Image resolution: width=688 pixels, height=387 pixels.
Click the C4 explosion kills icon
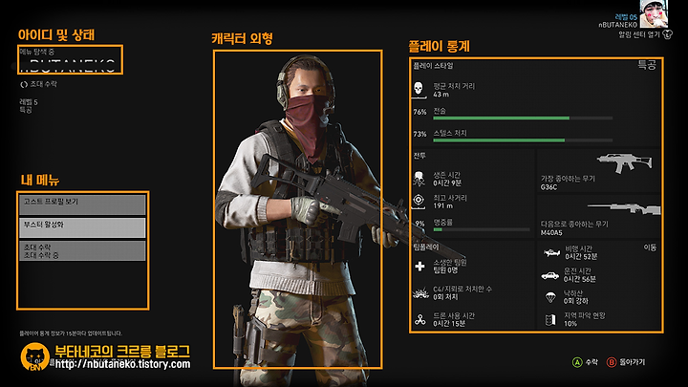point(420,293)
